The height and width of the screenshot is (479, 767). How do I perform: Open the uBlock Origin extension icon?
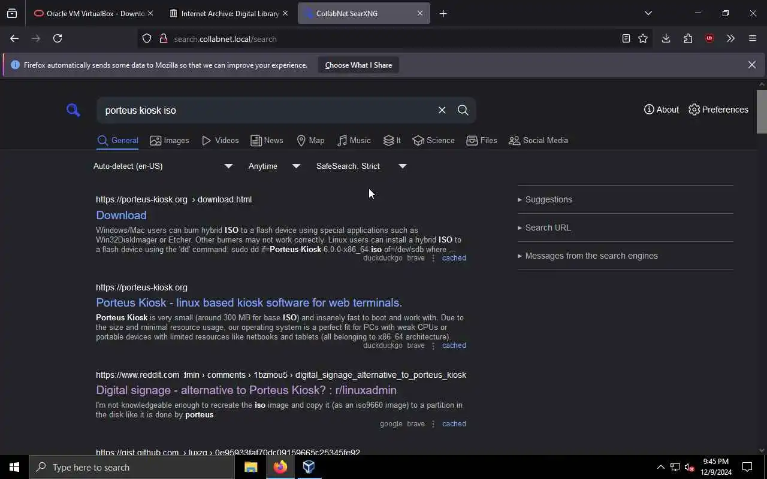pos(709,38)
